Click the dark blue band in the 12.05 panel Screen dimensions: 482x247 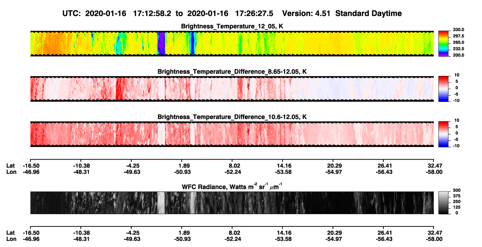coord(192,43)
